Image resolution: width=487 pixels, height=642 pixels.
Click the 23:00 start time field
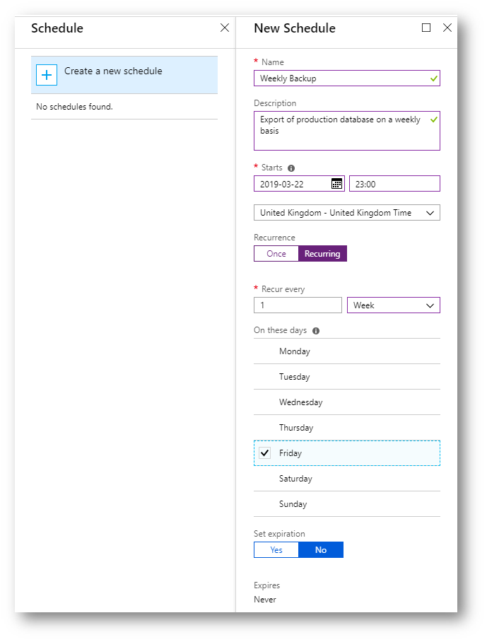[394, 184]
